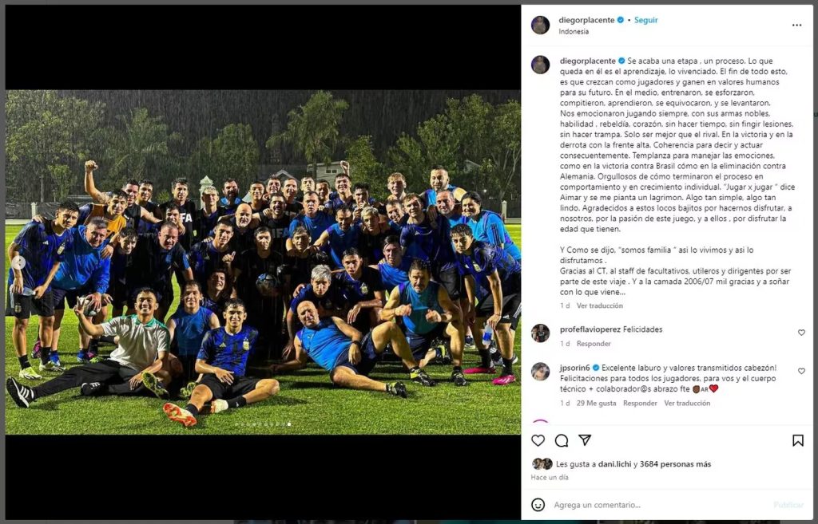Image resolution: width=818 pixels, height=524 pixels.
Task: Open the 3684 personas más likes list
Action: tap(675, 463)
